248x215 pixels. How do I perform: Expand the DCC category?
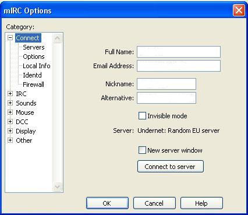10,122
